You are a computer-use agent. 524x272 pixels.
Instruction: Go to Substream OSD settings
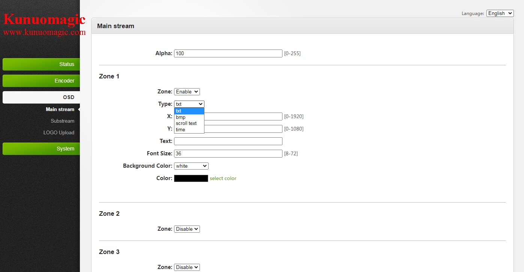(62, 121)
